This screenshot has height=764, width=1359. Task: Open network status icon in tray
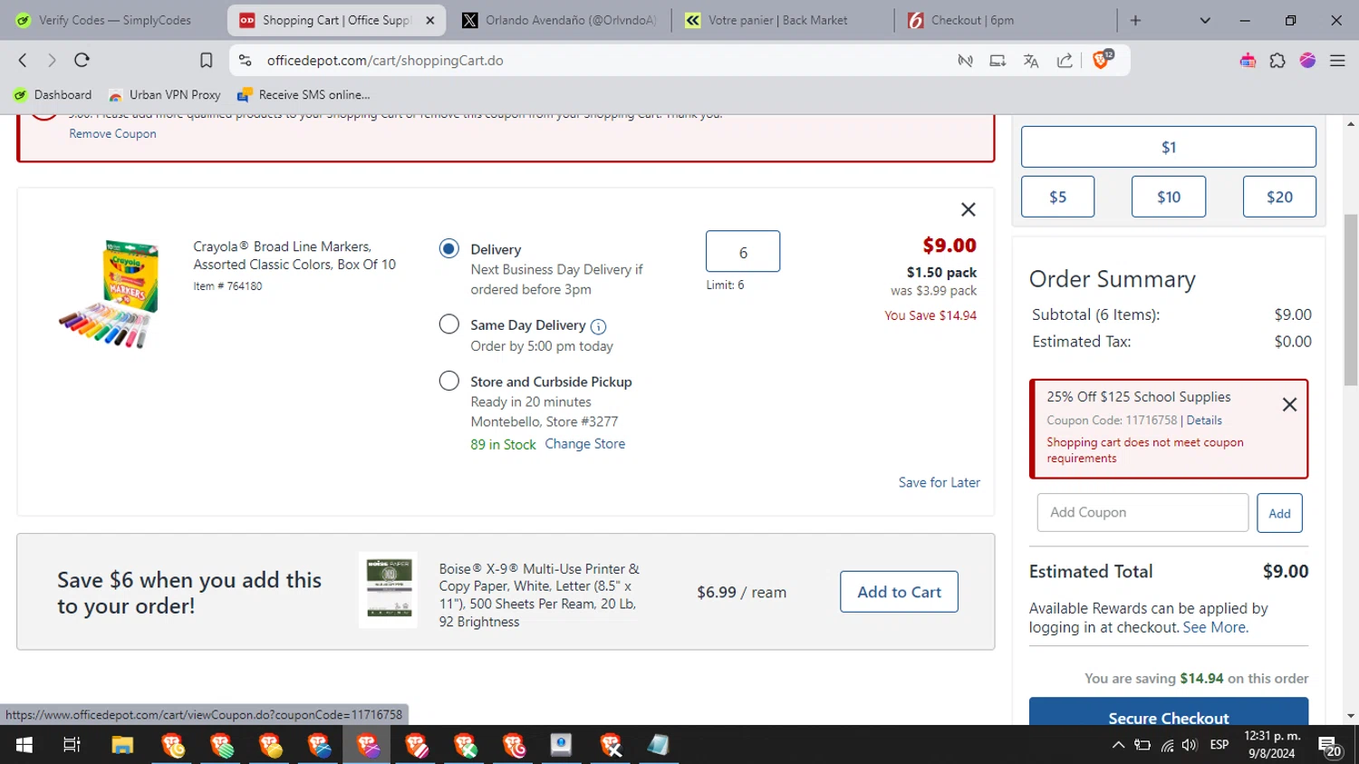[x=1167, y=745]
